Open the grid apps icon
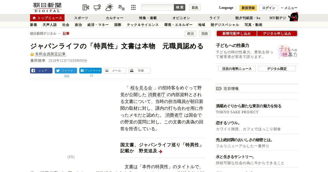Screen dimensions: 328x172 pyautogui.click(x=133, y=7)
